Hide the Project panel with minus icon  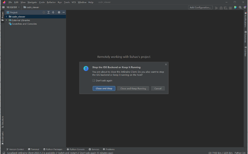[64, 12]
